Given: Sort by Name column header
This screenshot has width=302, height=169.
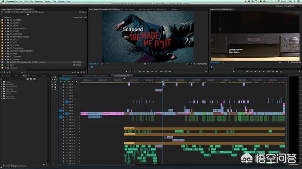Looking at the screenshot, I should point(7,17).
